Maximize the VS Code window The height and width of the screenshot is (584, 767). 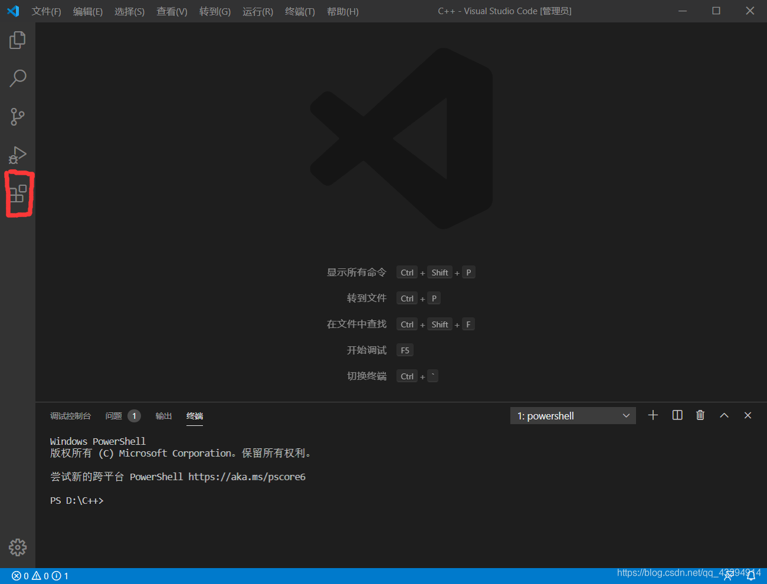[x=716, y=11]
